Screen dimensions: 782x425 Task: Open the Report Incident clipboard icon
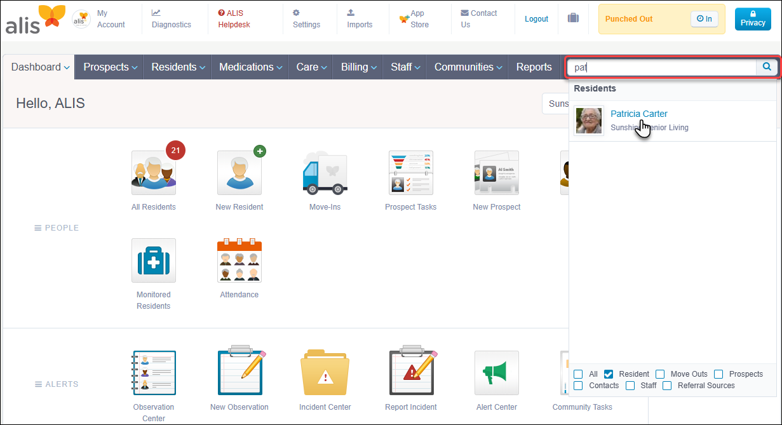410,372
